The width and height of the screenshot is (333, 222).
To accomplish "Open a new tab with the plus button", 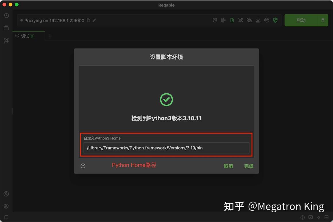I will (x=50, y=36).
